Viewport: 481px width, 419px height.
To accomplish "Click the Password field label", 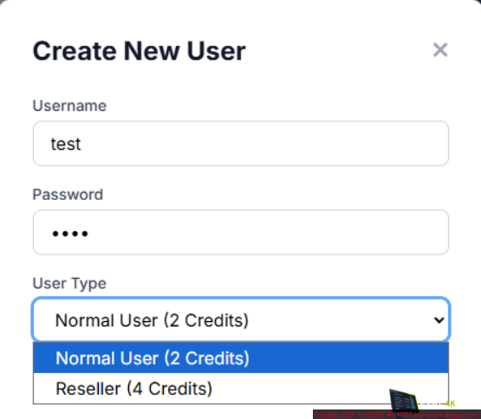I will tap(68, 195).
